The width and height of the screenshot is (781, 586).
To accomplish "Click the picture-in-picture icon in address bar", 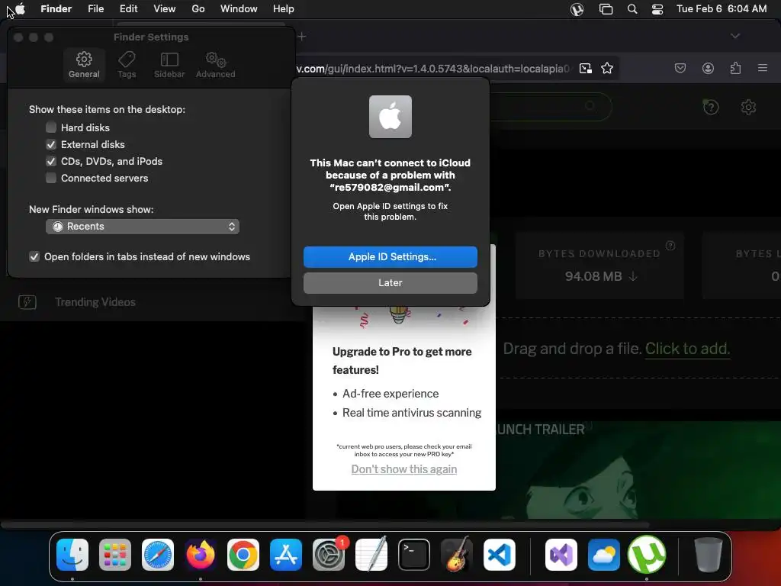I will click(x=586, y=68).
